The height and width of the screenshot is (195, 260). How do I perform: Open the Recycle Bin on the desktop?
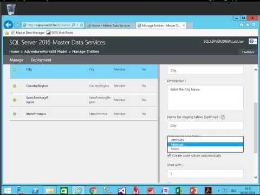(11, 9)
